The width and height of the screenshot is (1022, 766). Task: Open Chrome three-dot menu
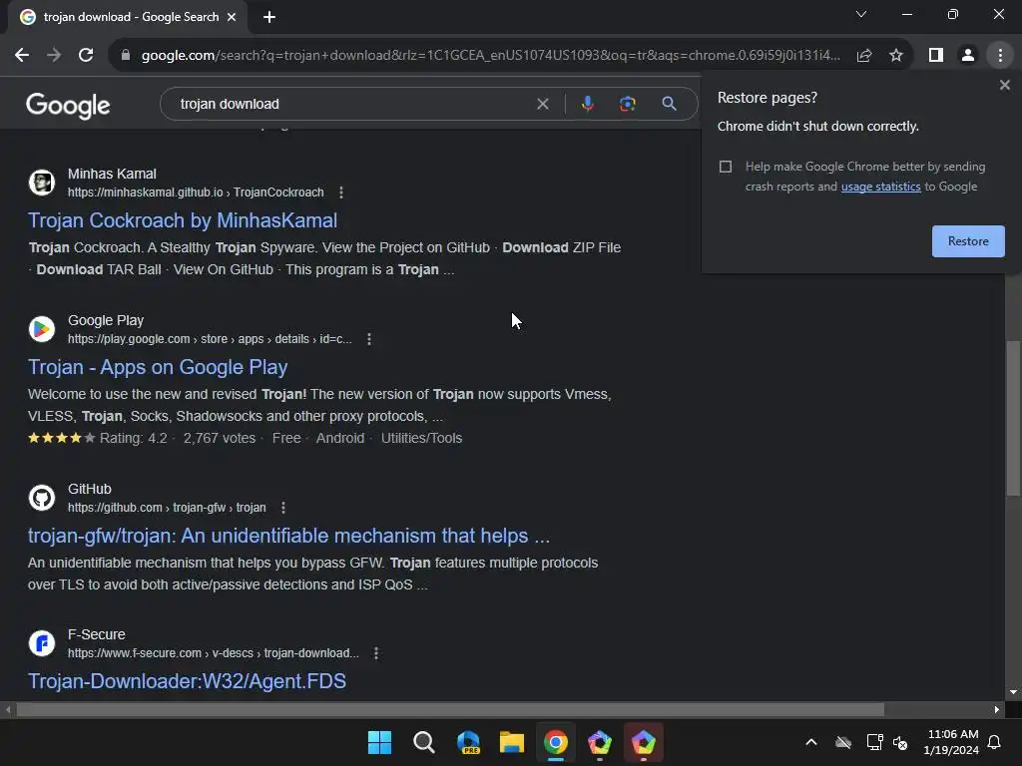point(1000,56)
